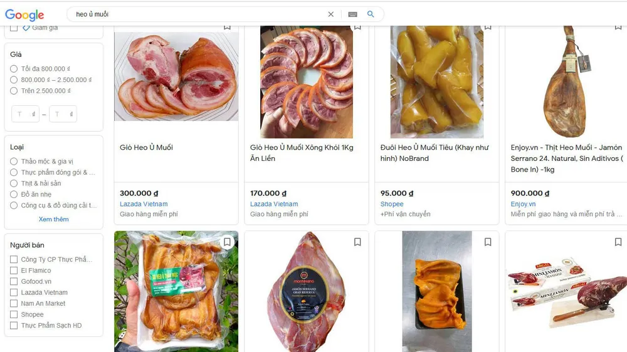Bookmark the orange pork skin tray product
Image resolution: width=627 pixels, height=352 pixels.
(x=488, y=242)
